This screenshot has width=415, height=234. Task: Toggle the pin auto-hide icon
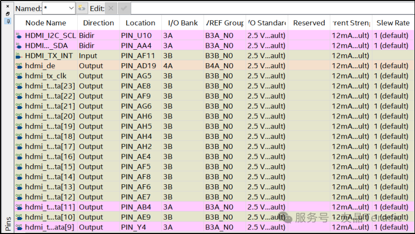coord(7,21)
